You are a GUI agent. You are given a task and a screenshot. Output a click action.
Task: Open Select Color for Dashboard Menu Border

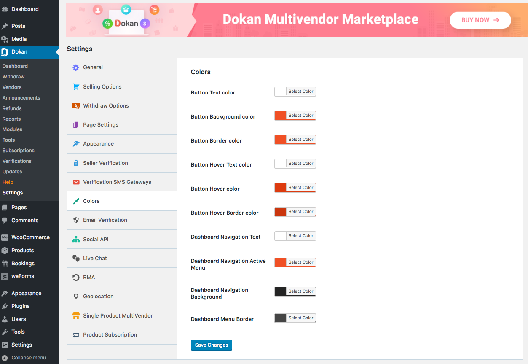[301, 318]
